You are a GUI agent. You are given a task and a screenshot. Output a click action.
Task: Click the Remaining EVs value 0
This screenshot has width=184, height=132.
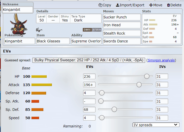point(90,126)
